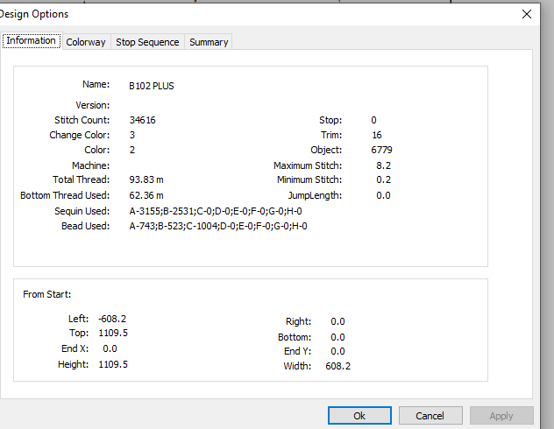Select the Information tab
554x429 pixels.
[31, 40]
